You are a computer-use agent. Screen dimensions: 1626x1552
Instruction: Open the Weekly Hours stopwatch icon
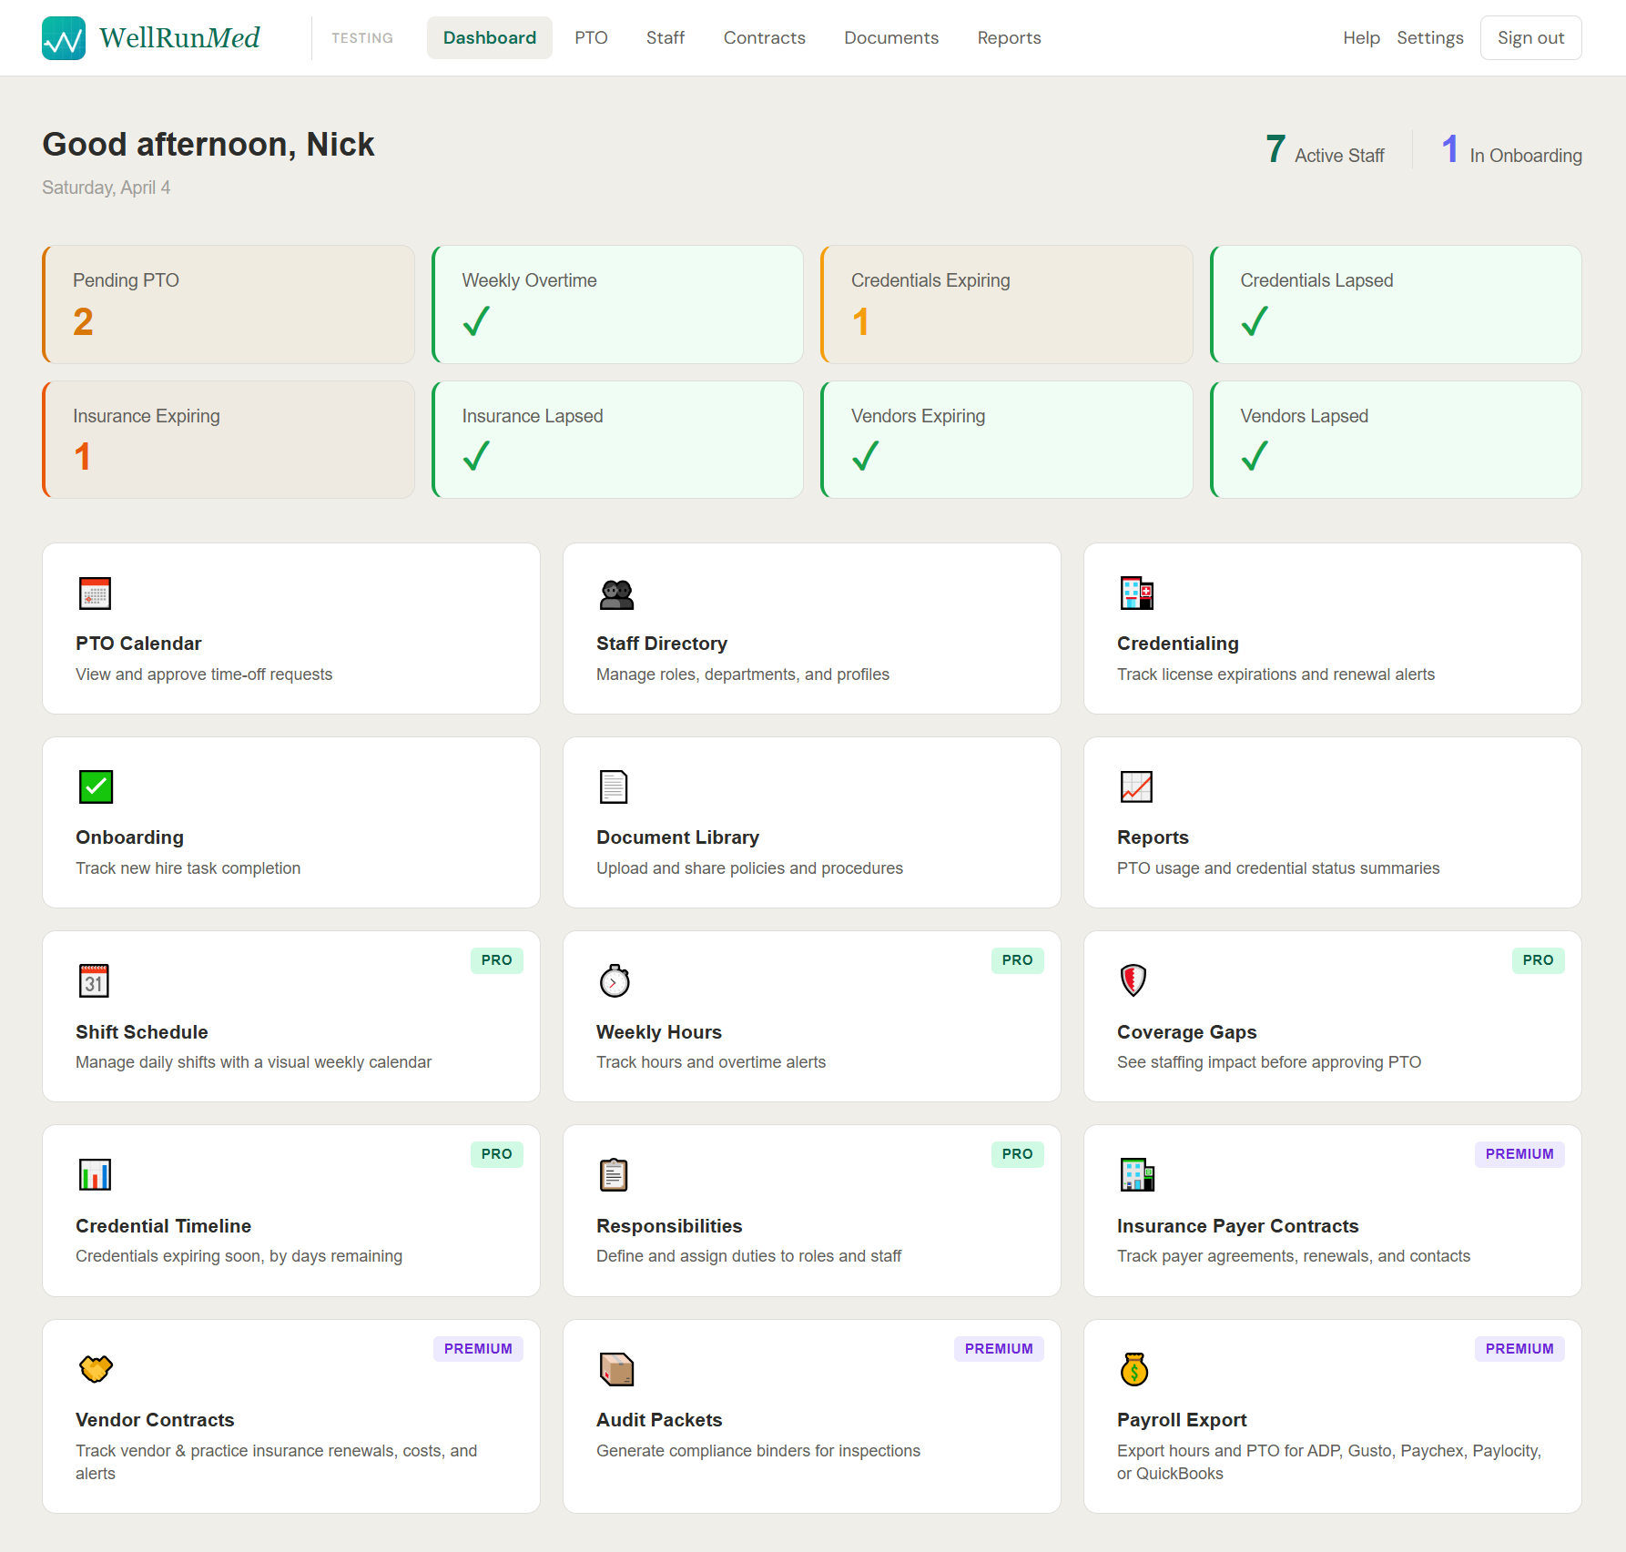coord(615,981)
